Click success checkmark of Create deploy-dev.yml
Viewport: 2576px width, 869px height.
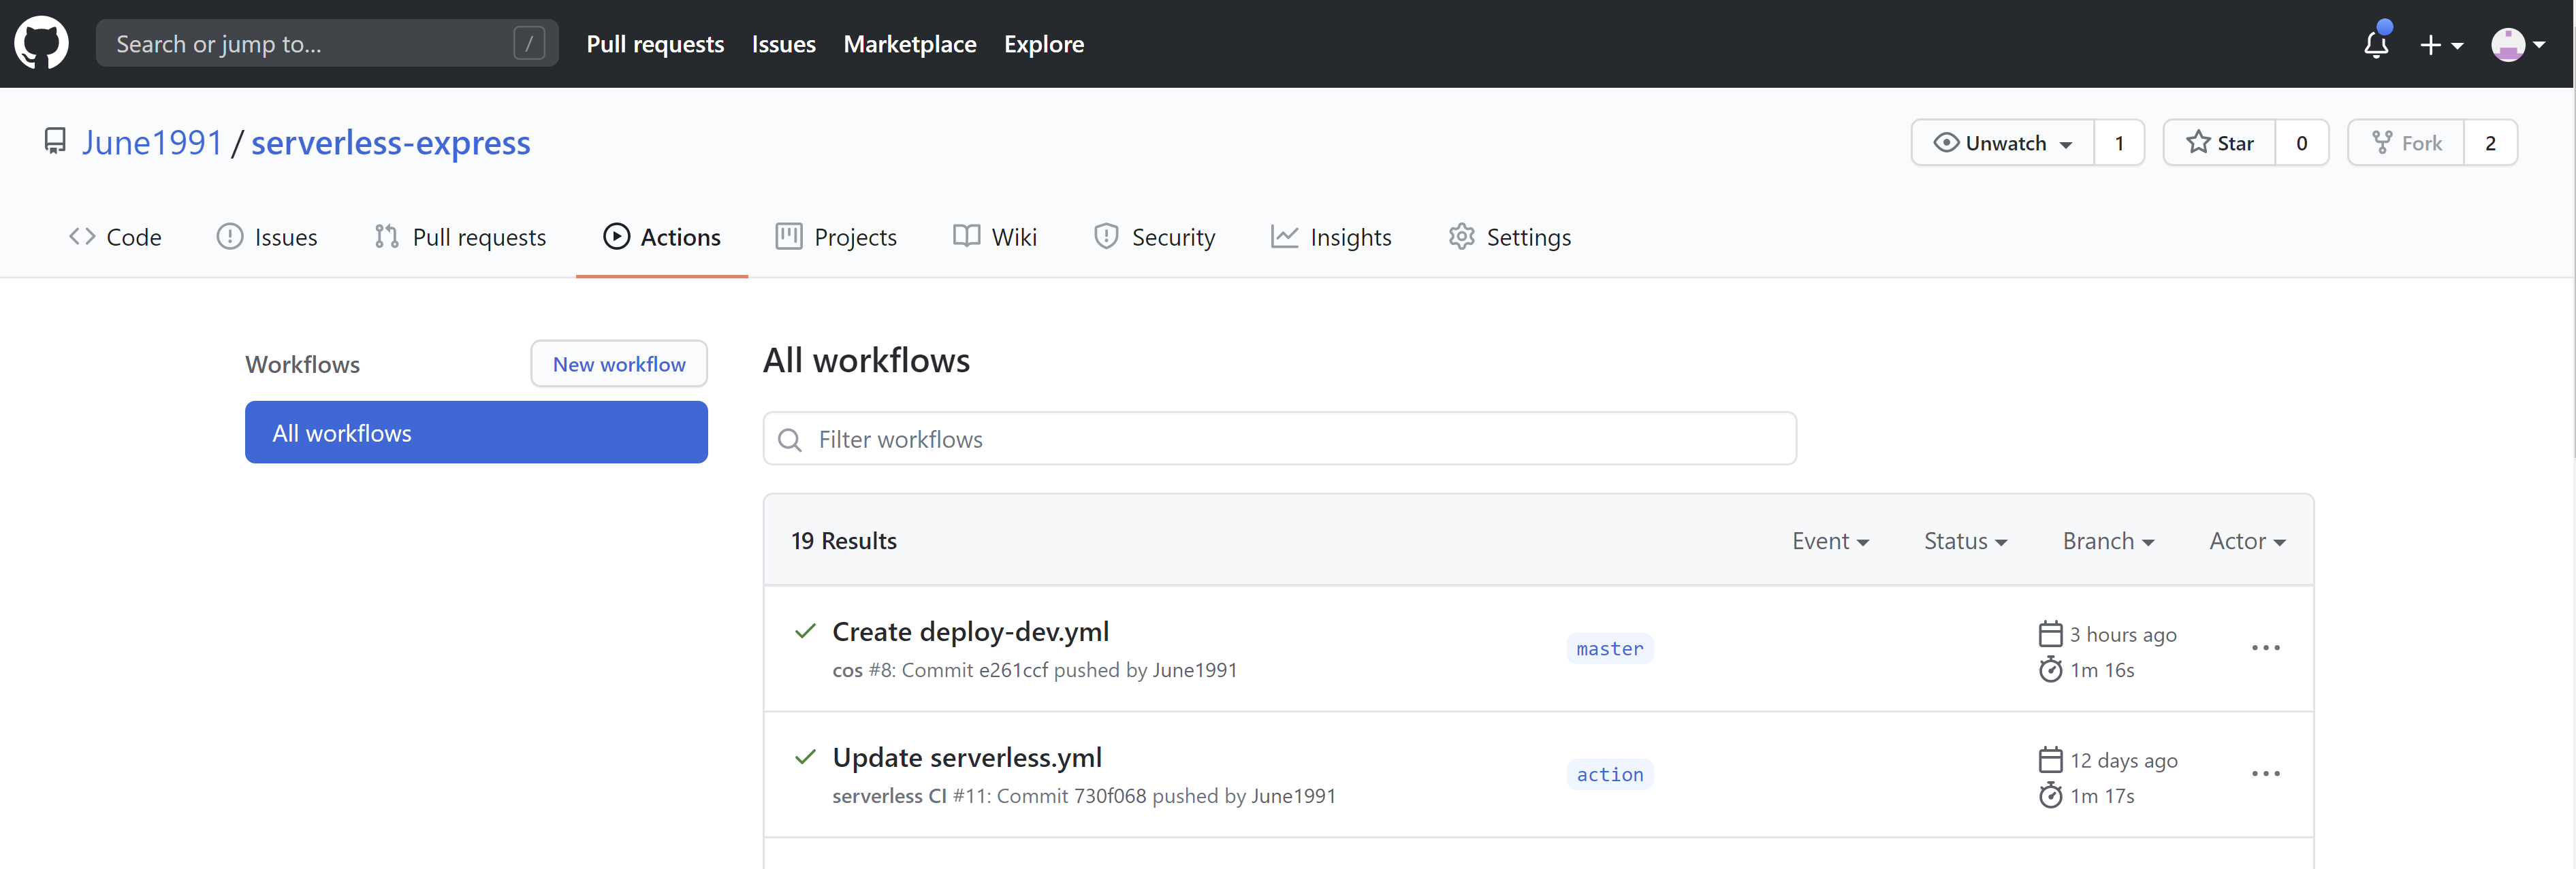tap(805, 630)
